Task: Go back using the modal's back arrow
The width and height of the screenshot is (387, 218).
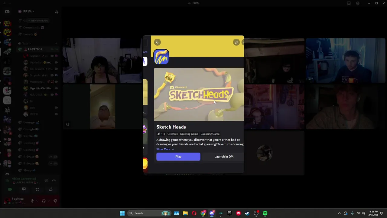Action: 157,42
